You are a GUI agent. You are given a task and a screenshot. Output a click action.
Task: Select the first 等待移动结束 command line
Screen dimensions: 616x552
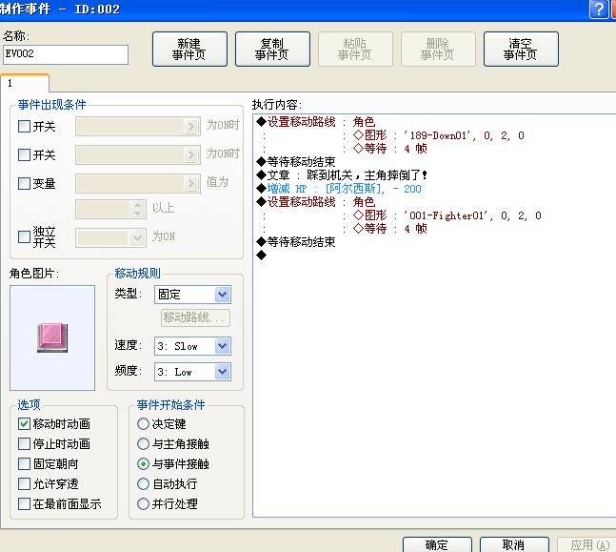pyautogui.click(x=295, y=162)
